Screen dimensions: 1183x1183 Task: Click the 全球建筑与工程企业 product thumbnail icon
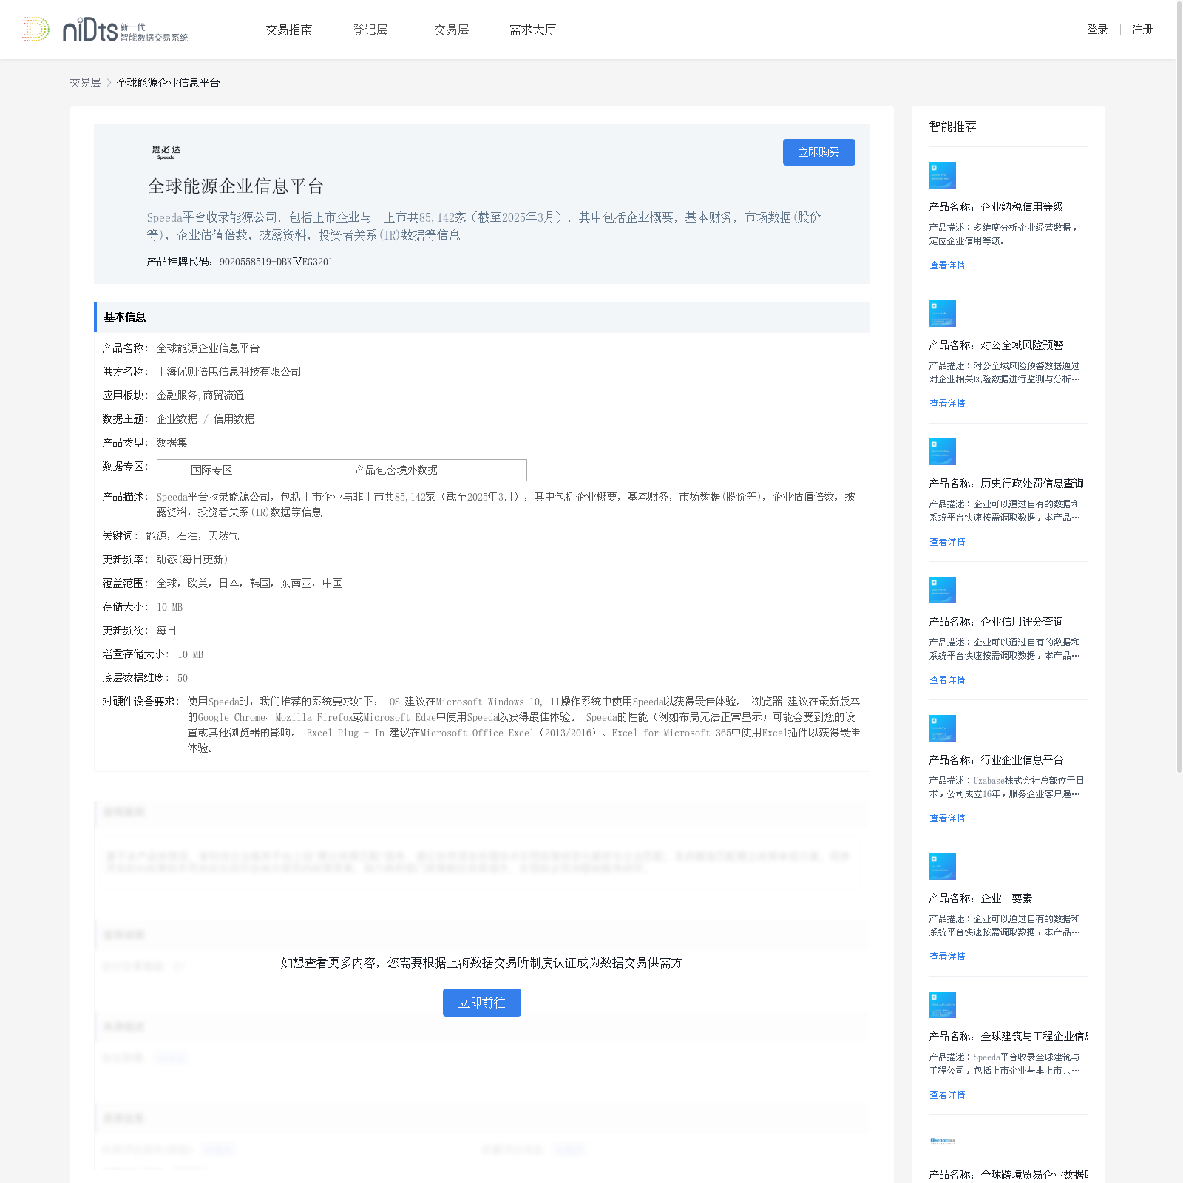943,1005
